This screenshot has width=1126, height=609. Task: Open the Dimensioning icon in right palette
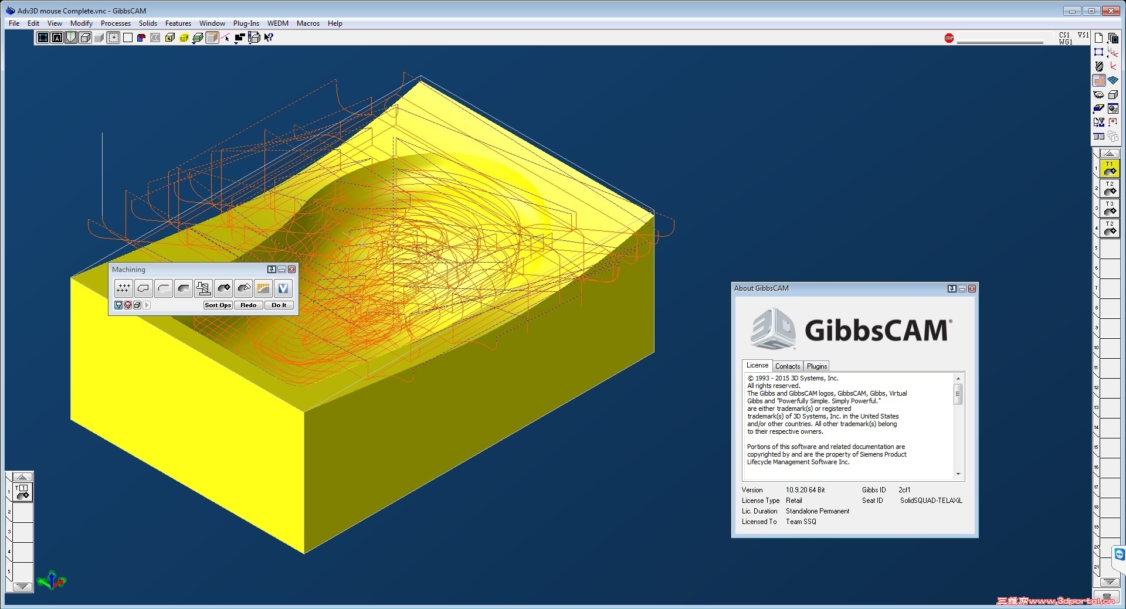(x=1113, y=123)
